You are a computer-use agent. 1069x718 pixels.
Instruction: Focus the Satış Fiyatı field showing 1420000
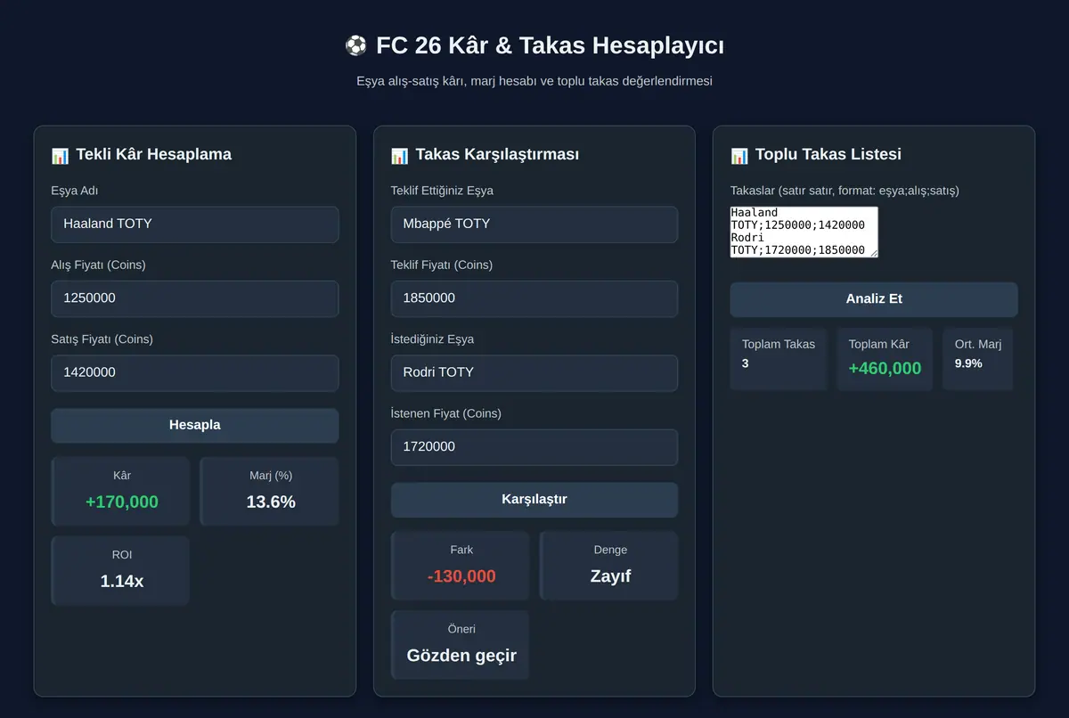tap(195, 373)
